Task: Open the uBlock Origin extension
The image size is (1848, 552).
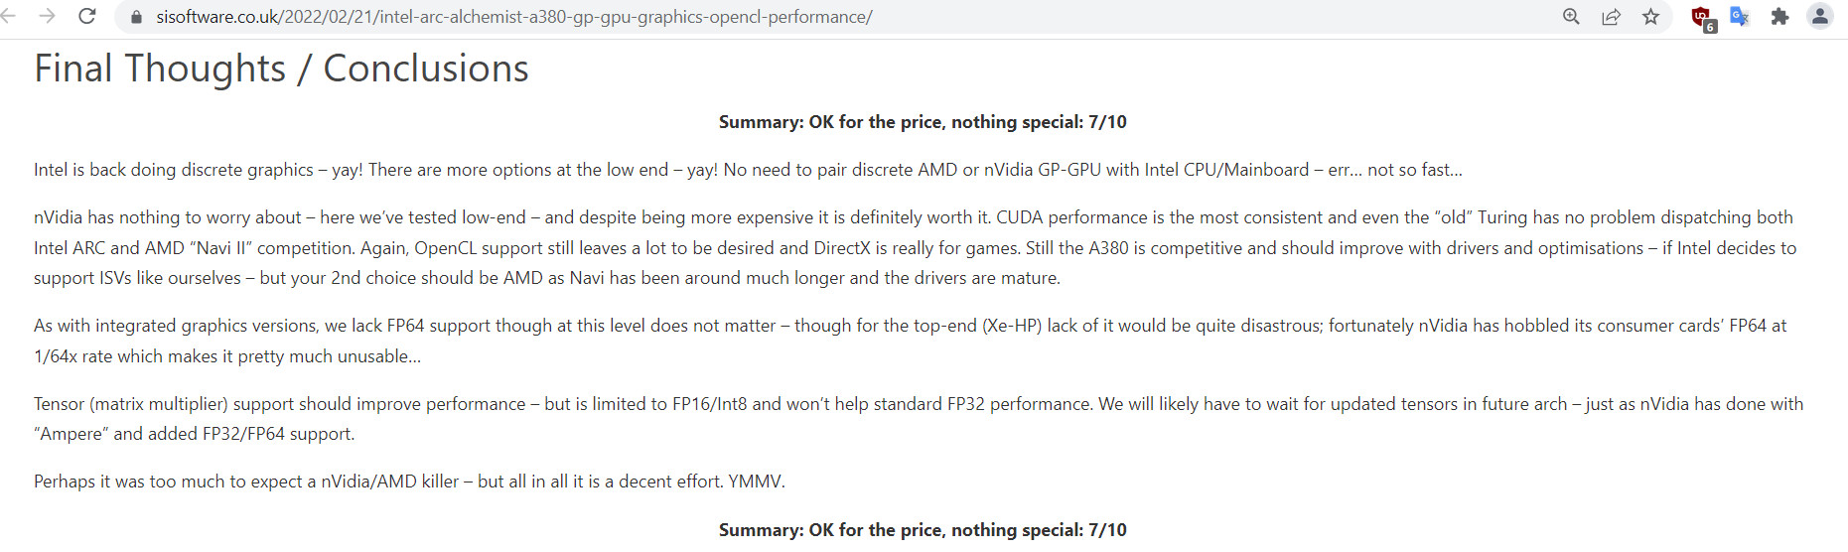Action: 1702,18
